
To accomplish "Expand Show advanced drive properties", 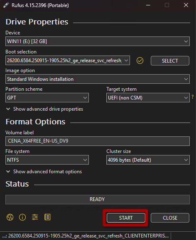I will click(44, 109).
